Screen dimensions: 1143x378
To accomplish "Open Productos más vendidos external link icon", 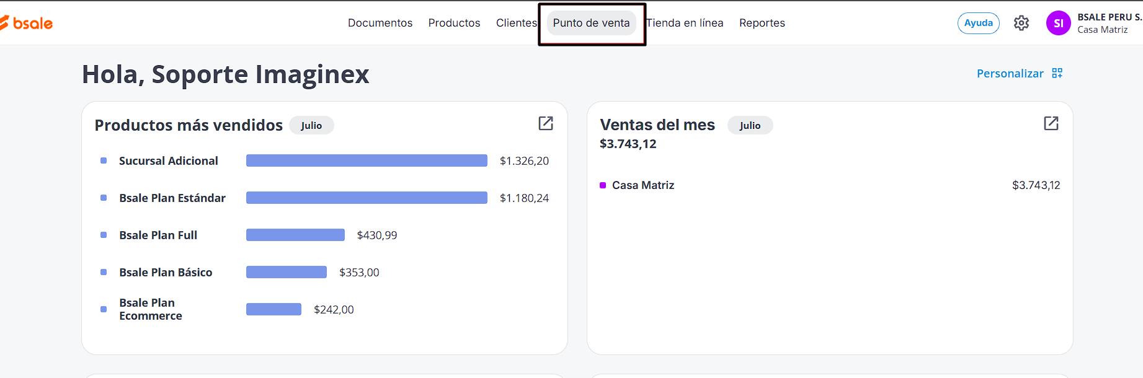I will tap(546, 123).
